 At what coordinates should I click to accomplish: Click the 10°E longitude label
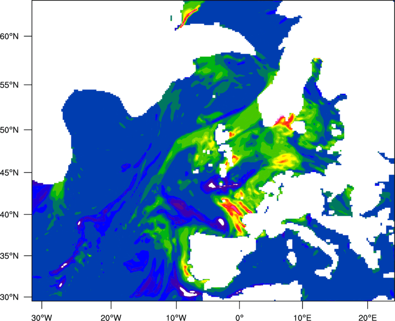302,318
